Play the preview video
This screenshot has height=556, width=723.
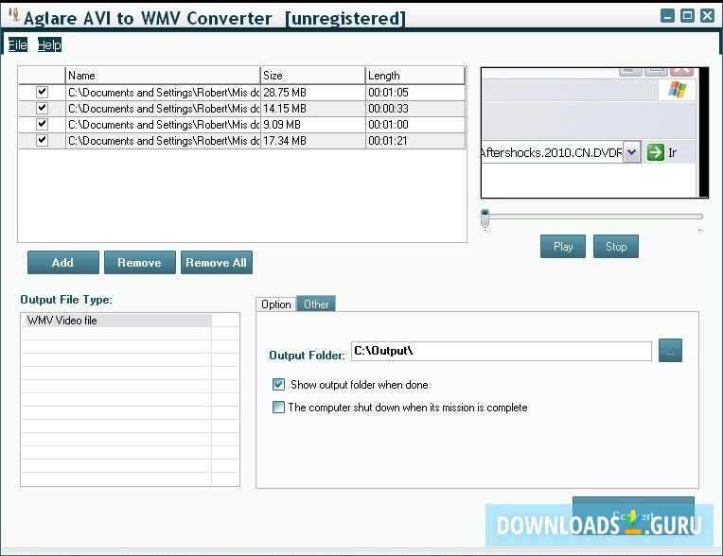pos(563,247)
